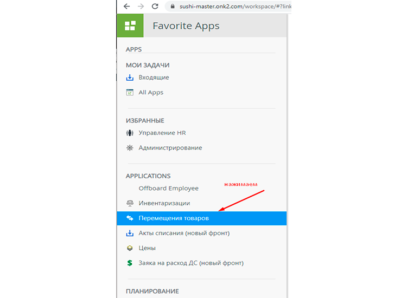Viewport: 407px width, 298px height.
Task: Click the ИЗБРАННЫЕ heading
Action: pos(145,121)
